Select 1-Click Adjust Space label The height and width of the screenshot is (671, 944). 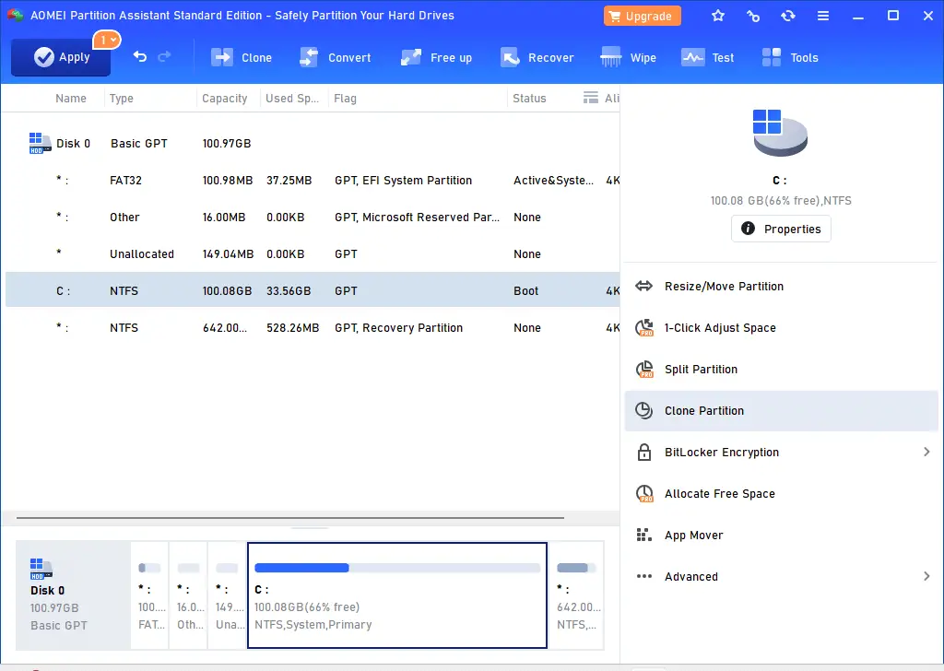tap(720, 328)
